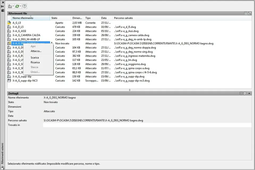Click the A_G_L5 current drawing icon
Screen dimensions: 255x170
pos(9,23)
